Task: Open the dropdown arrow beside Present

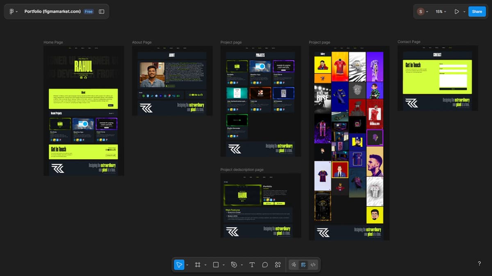Action: point(464,11)
